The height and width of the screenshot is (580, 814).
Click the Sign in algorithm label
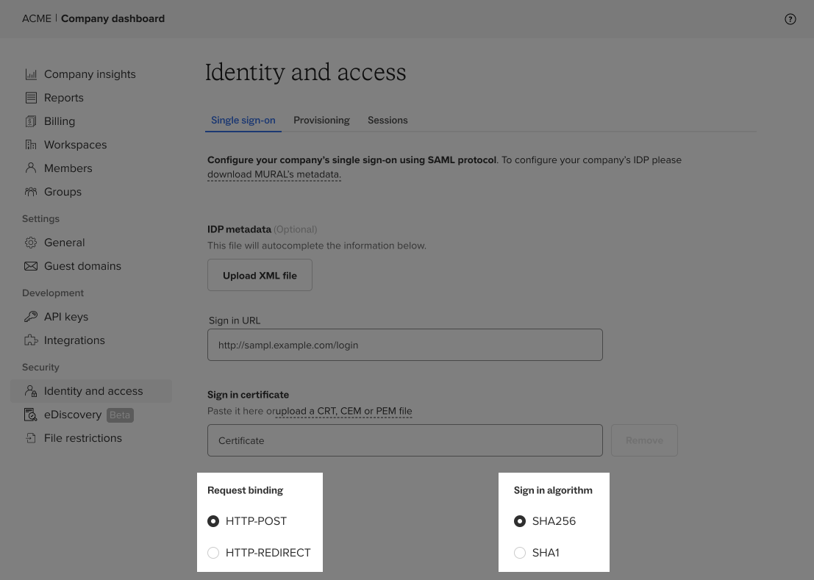[x=553, y=490]
